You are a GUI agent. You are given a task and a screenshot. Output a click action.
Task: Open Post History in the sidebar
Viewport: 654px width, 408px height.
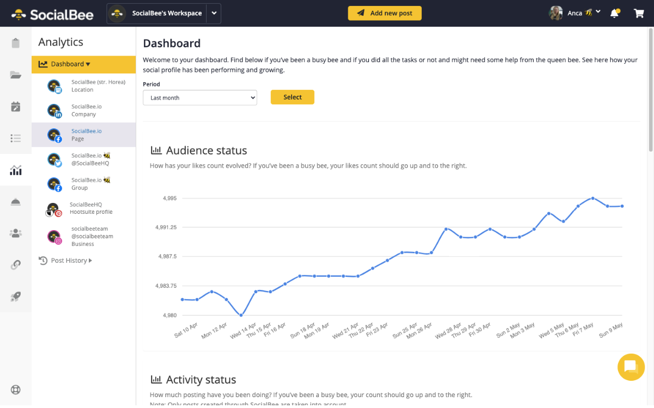[69, 261]
